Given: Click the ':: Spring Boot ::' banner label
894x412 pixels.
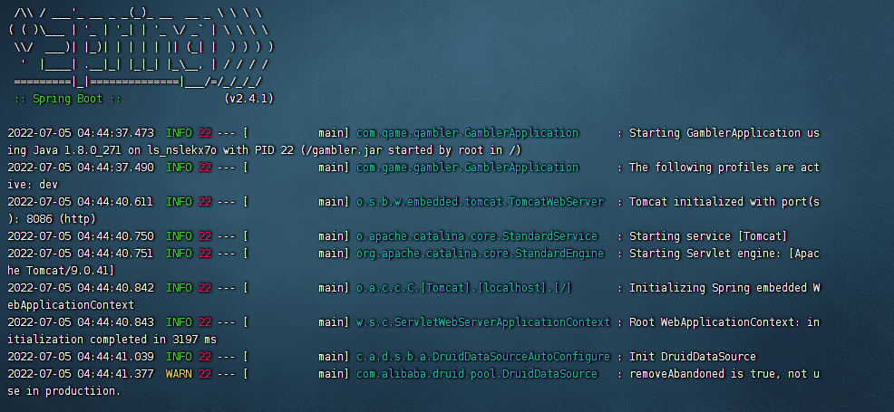Looking at the screenshot, I should (68, 99).
